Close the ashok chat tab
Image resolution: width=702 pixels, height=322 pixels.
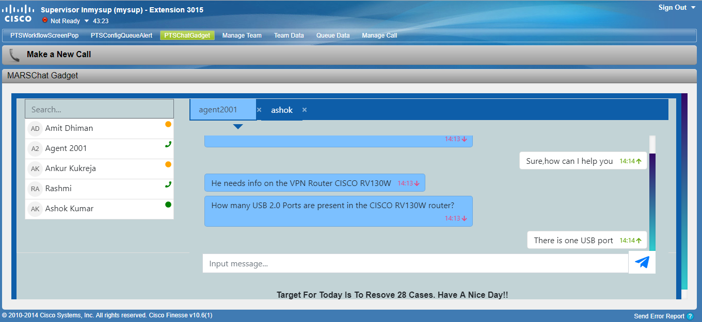305,110
